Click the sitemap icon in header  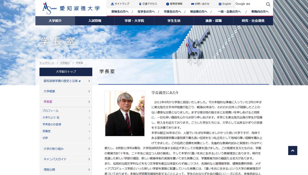pos(112,4)
